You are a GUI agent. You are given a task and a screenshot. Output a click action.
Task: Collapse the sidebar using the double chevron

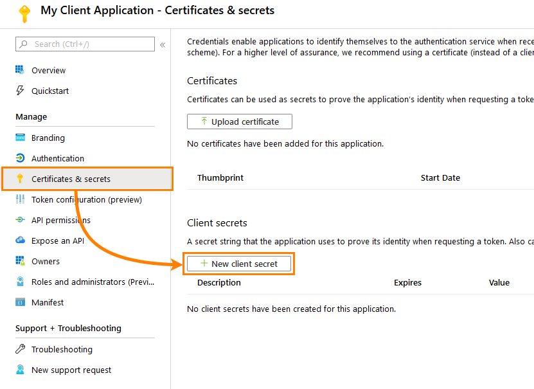(163, 44)
